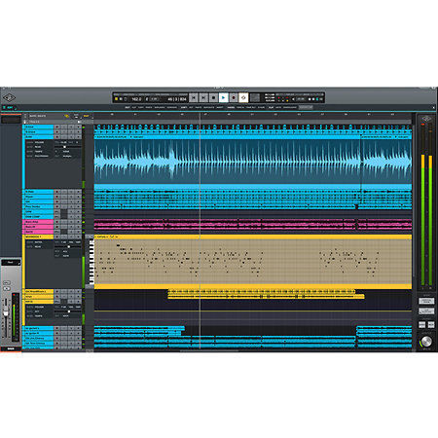Hit the red Record button in transport
The image size is (438, 438).
point(234,97)
